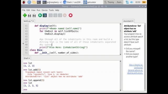Save the current file icon
This screenshot has width=168, height=94.
point(34,15)
